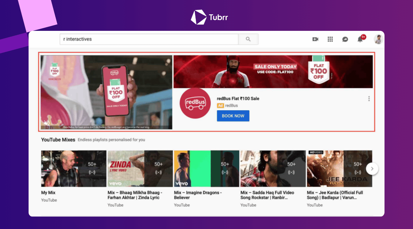Open the Jee Karda mix thumbnail
This screenshot has width=413, height=229.
pyautogui.click(x=339, y=169)
